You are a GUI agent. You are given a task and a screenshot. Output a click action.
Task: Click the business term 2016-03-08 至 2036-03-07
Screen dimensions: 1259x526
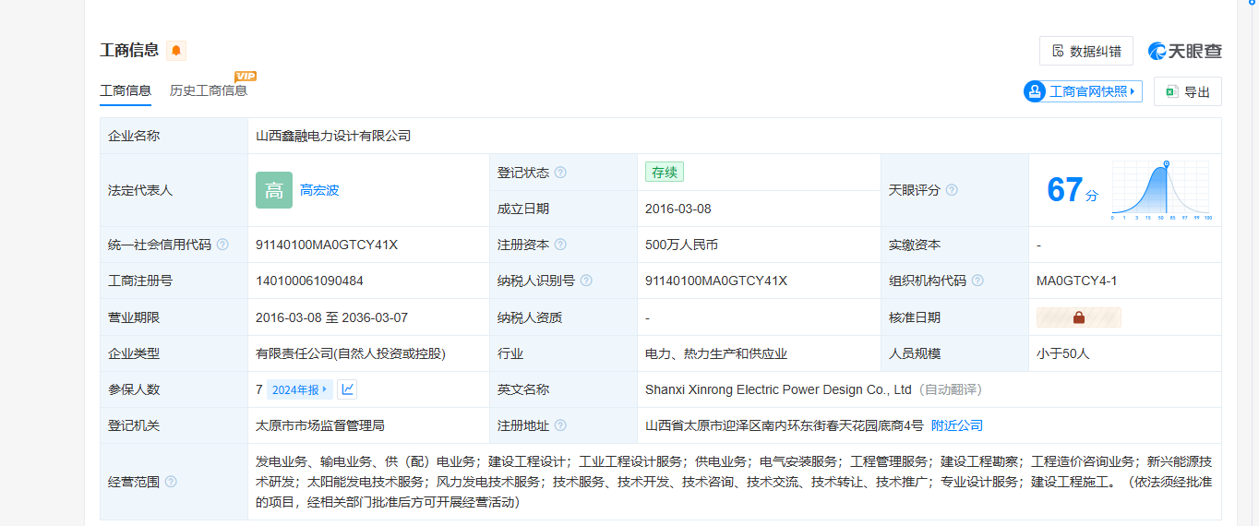(x=331, y=317)
